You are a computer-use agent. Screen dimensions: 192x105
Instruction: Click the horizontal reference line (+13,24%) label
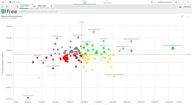[x=188, y=54]
